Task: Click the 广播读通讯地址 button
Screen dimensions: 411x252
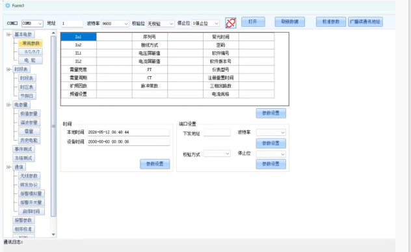Action: point(365,21)
